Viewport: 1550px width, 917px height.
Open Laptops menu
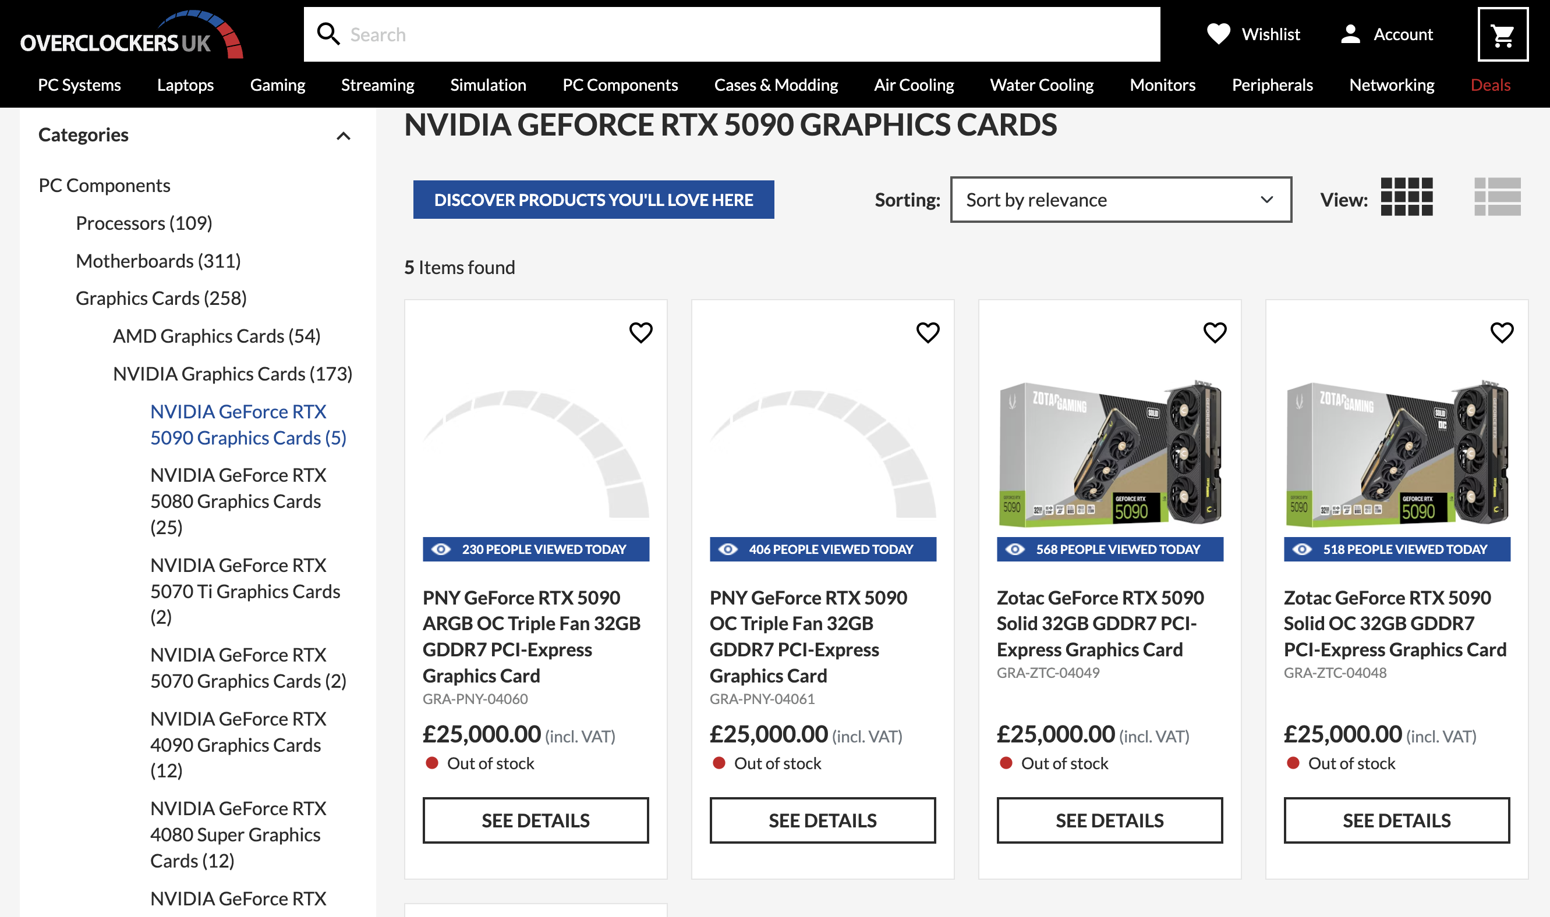click(x=186, y=84)
